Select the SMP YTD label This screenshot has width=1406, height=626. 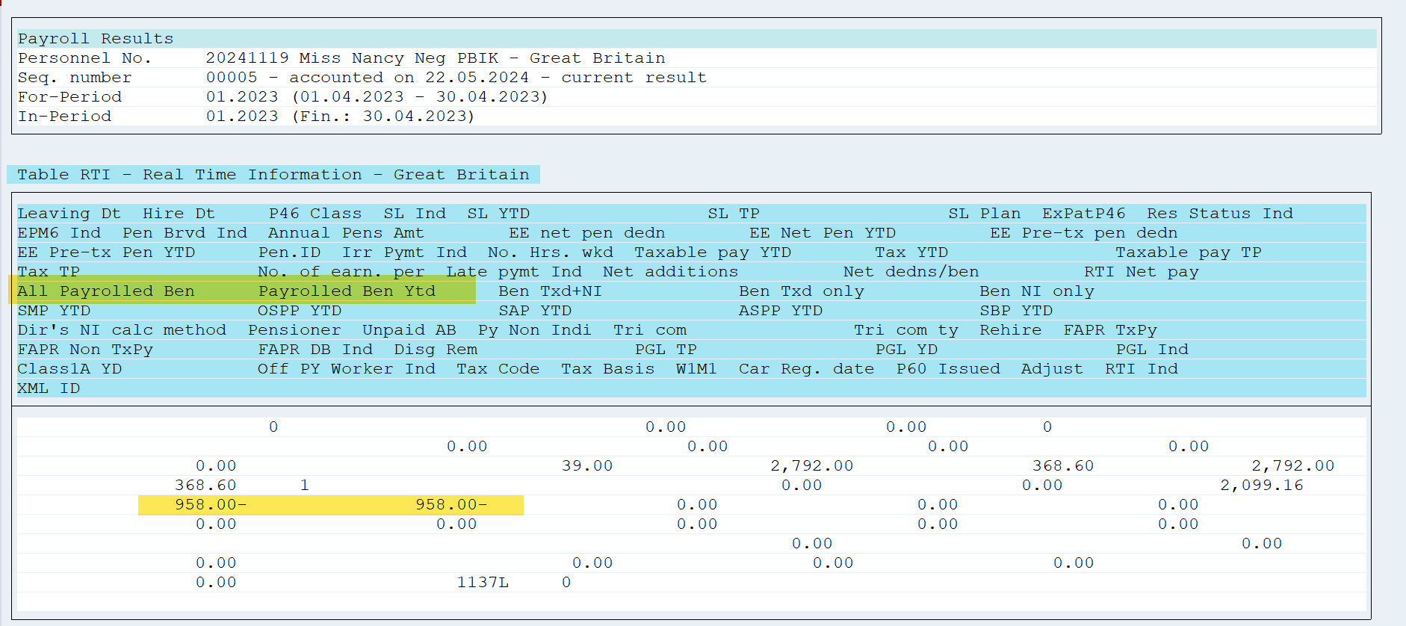point(54,311)
